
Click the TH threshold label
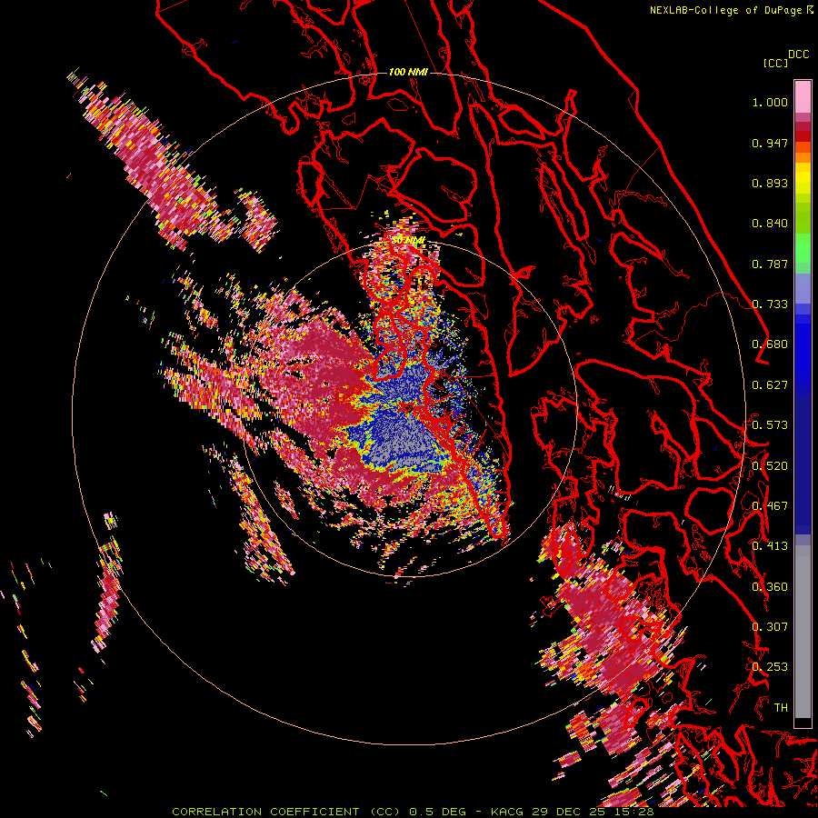point(781,708)
